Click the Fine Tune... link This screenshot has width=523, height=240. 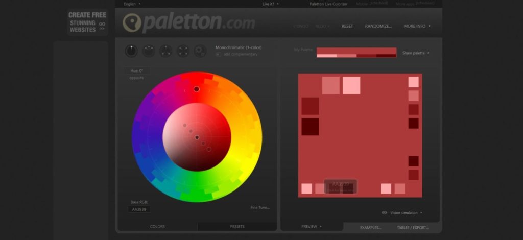coord(260,208)
